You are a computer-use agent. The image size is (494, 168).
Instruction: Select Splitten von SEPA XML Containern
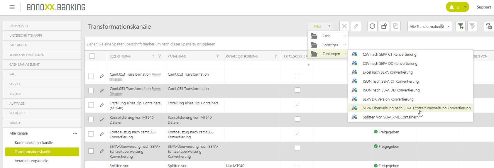click(x=390, y=117)
